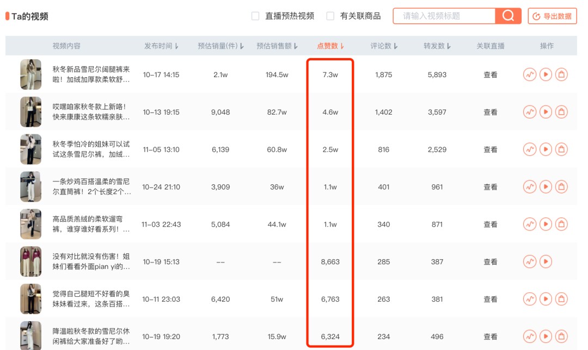Sort table by 转发数 column

(x=437, y=46)
